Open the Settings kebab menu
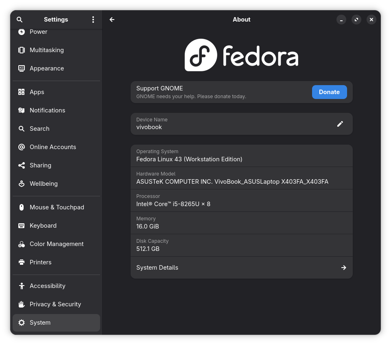This screenshot has height=345, width=391. click(93, 20)
